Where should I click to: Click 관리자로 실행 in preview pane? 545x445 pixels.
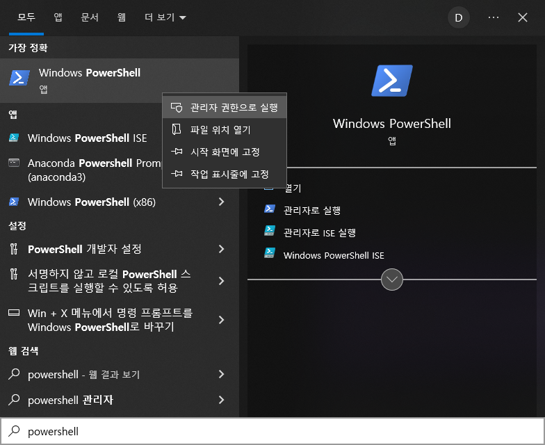click(312, 210)
